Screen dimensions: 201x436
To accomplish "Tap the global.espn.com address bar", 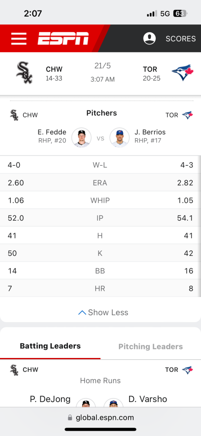I will (100, 417).
